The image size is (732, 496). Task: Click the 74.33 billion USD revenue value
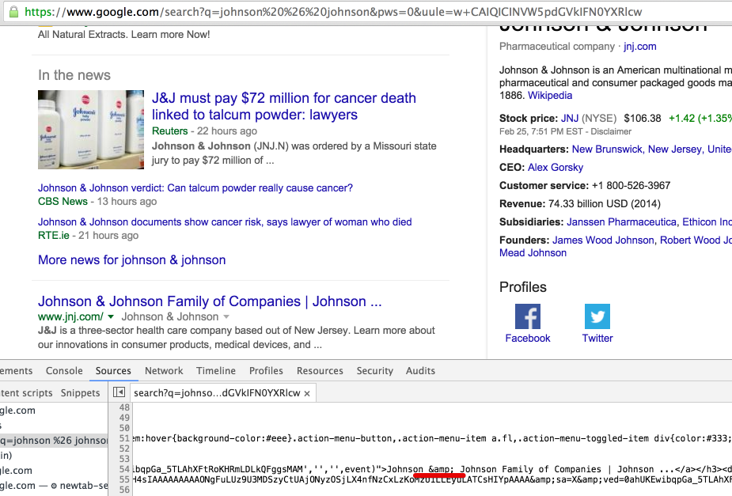tap(605, 204)
